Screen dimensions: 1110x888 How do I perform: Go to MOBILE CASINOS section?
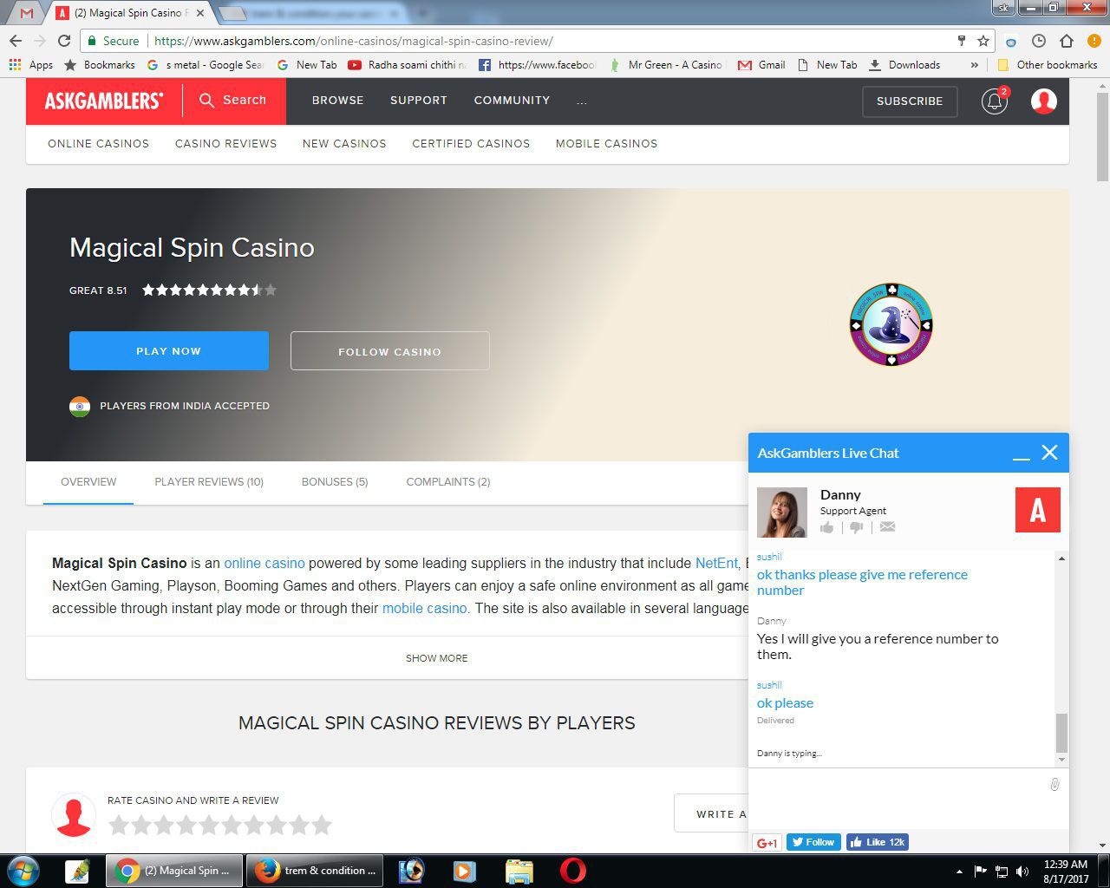tap(606, 144)
